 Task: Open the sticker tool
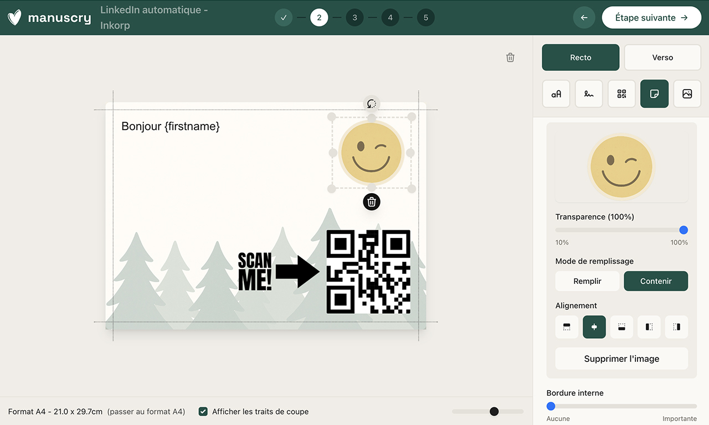pyautogui.click(x=654, y=94)
